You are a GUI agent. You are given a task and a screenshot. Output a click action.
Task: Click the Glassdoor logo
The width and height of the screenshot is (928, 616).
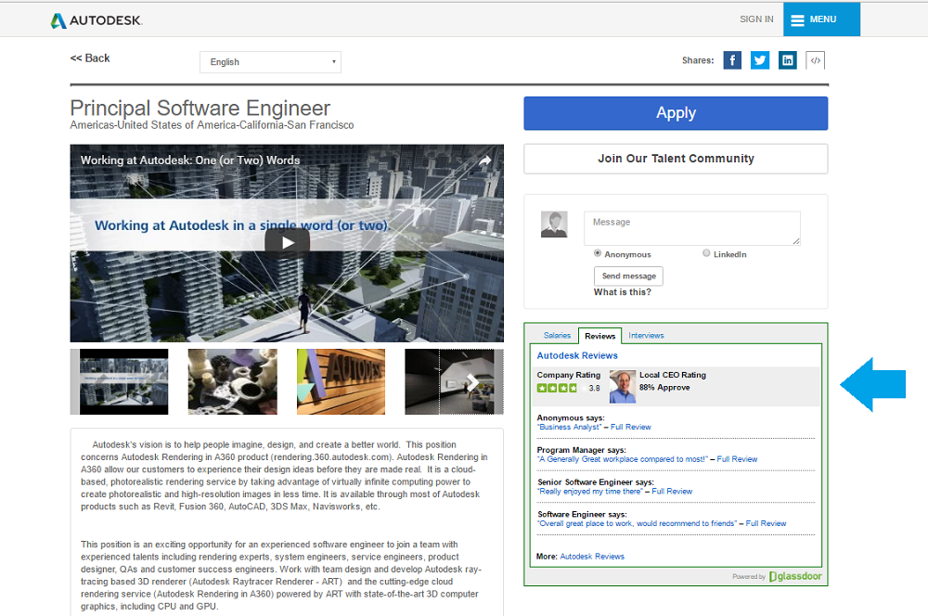click(x=795, y=576)
